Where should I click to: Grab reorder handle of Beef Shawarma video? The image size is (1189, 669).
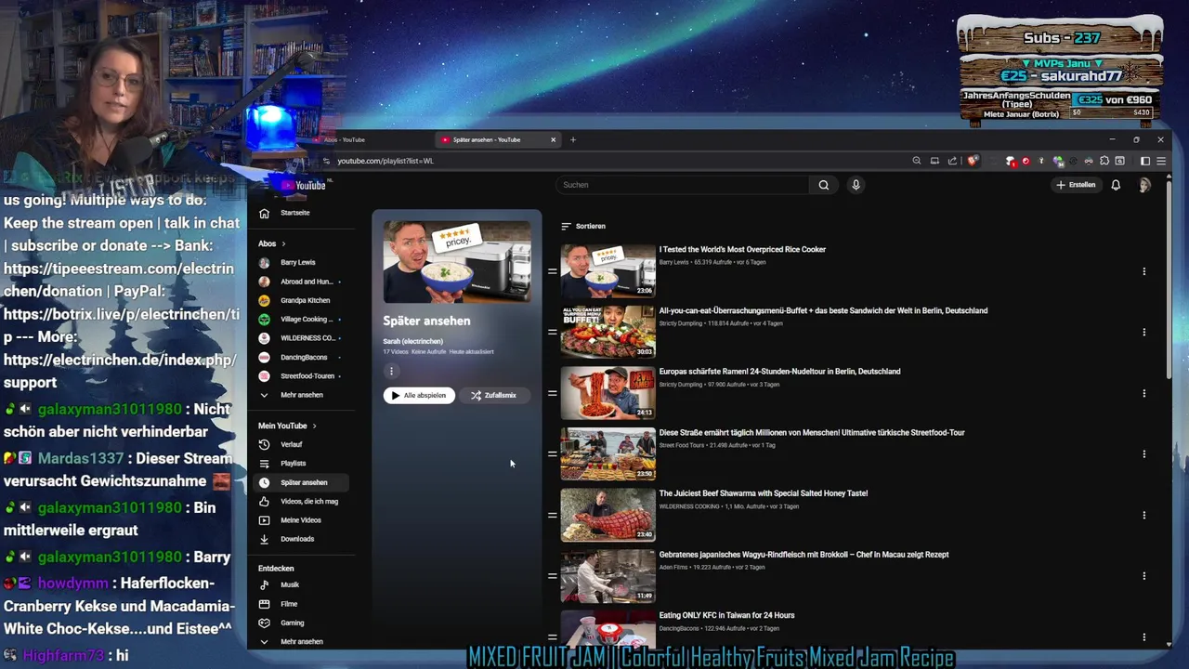click(x=552, y=515)
